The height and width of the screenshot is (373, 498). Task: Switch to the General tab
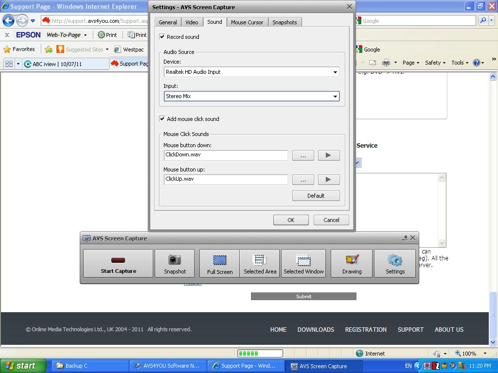(x=168, y=22)
